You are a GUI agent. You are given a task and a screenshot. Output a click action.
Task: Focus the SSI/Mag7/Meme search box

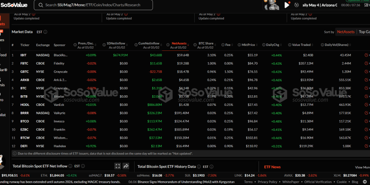(x=93, y=5)
